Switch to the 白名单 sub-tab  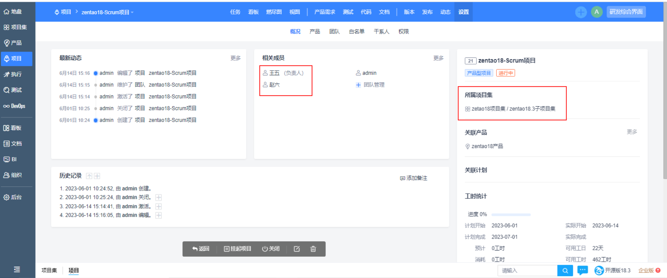click(x=357, y=31)
